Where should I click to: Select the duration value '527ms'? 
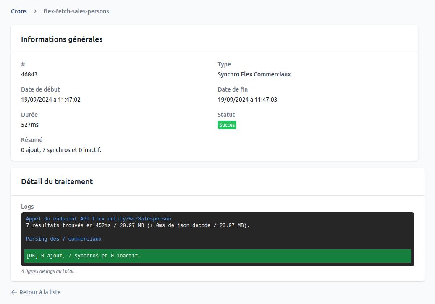30,125
